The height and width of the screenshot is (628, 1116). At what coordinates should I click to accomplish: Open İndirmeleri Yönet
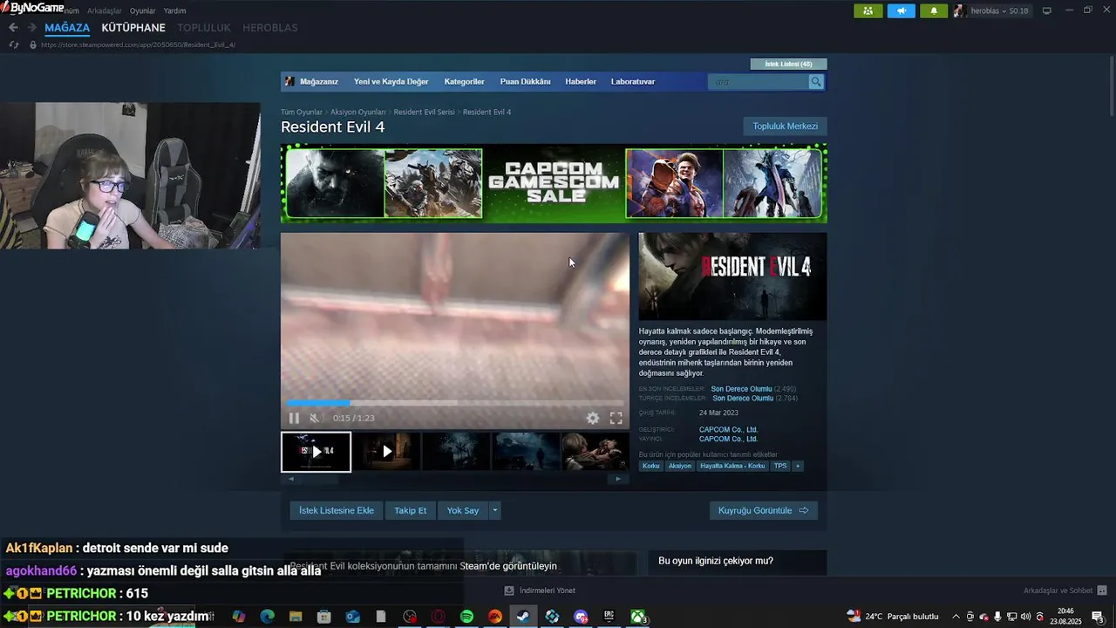(540, 590)
